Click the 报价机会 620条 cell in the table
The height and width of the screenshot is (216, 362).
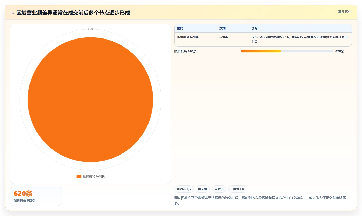click(188, 37)
